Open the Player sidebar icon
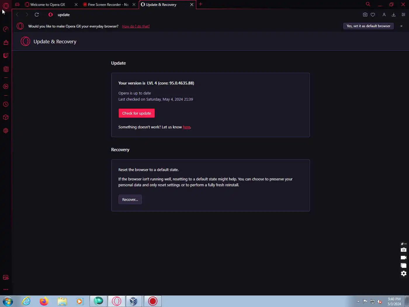 click(6, 87)
